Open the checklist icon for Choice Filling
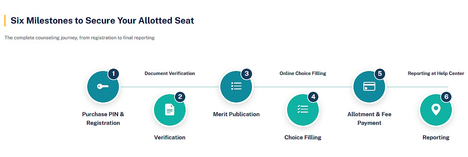 pyautogui.click(x=303, y=110)
